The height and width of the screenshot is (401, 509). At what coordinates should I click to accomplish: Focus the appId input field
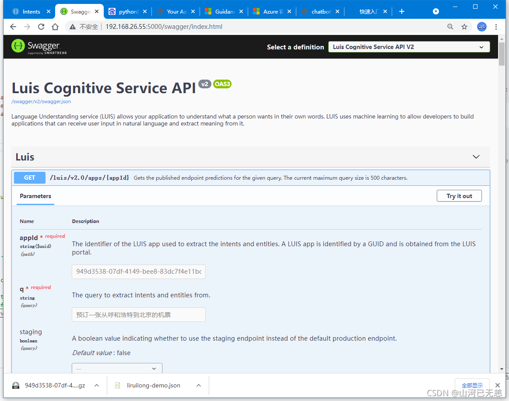pos(139,272)
